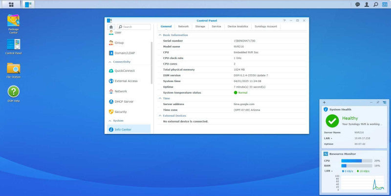This screenshot has height=196, width=391.
Task: Click No external device is connected text
Action: [186, 121]
